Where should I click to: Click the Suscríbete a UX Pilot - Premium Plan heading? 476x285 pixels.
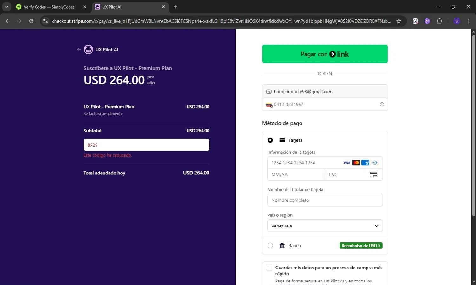coord(128,68)
